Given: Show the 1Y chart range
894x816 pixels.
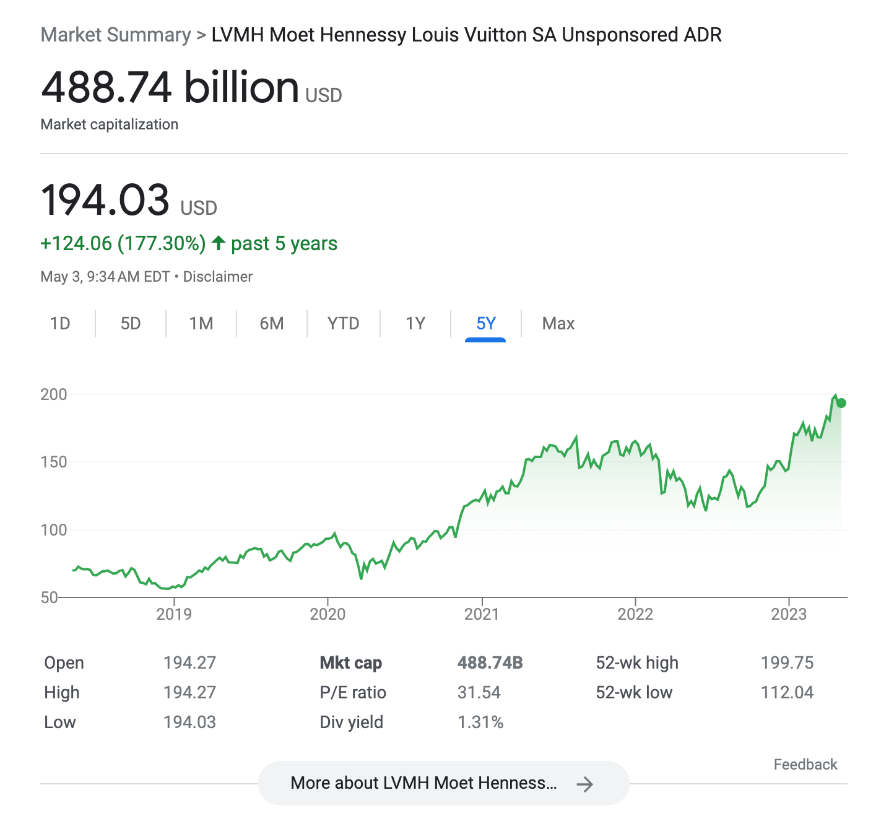Looking at the screenshot, I should coord(415,324).
